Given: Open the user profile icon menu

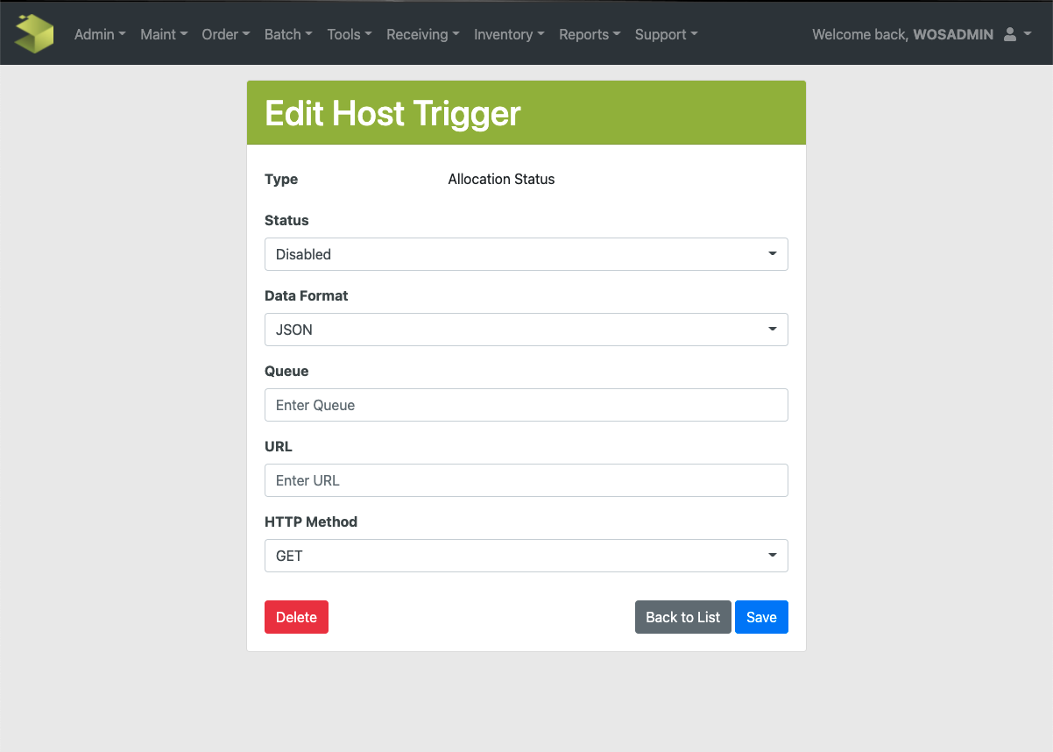Looking at the screenshot, I should [1016, 34].
